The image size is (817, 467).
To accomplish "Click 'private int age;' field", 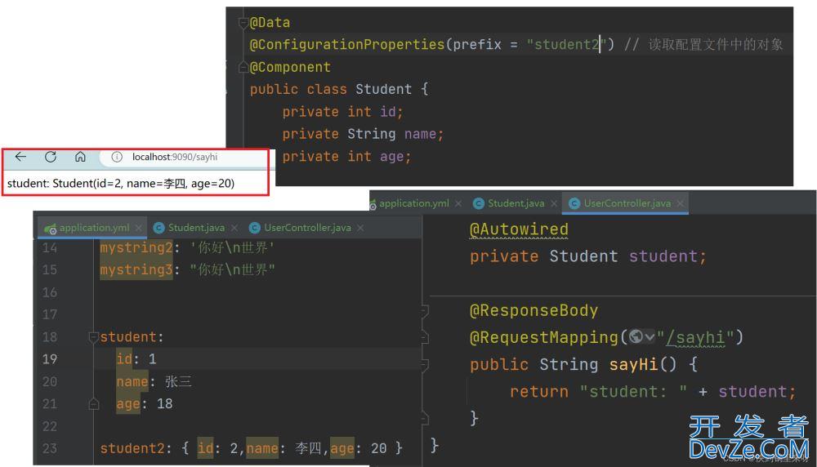I will click(x=346, y=157).
